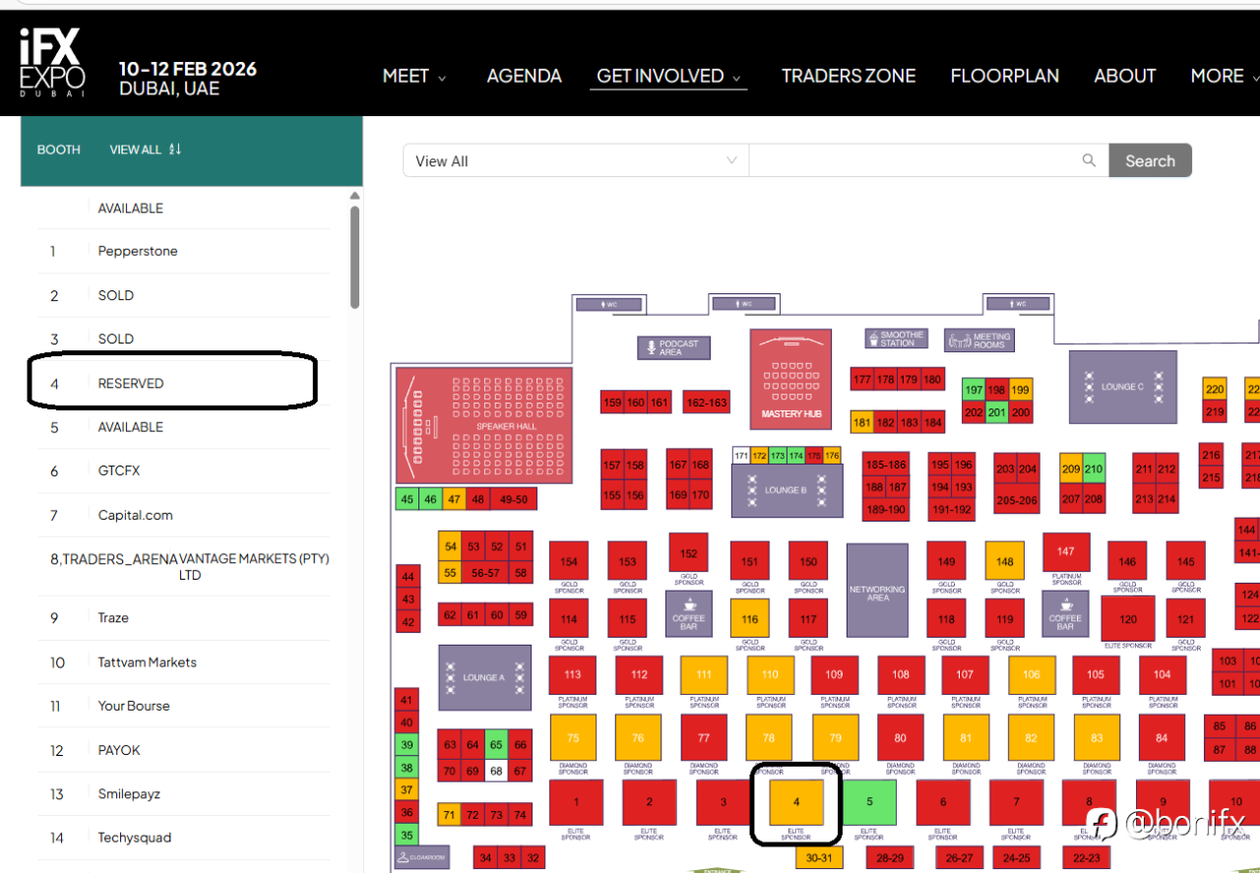1260x873 pixels.
Task: Click white booth 68 on floorplan
Action: click(497, 771)
